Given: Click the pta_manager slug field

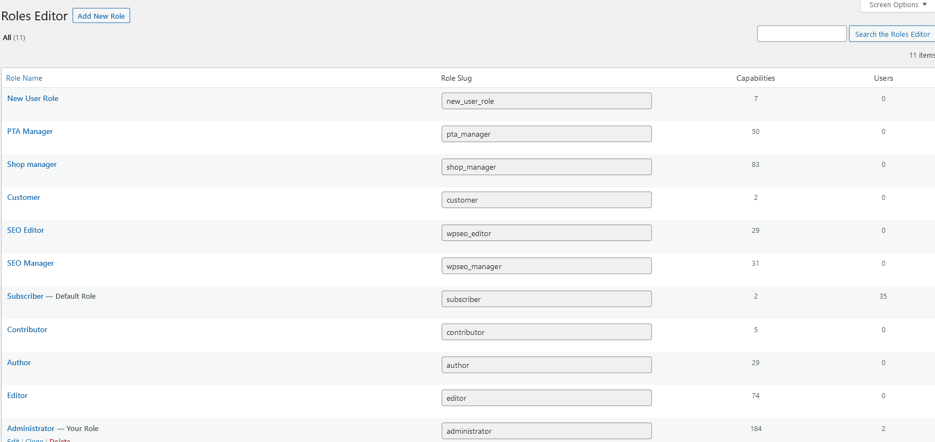Looking at the screenshot, I should 547,134.
